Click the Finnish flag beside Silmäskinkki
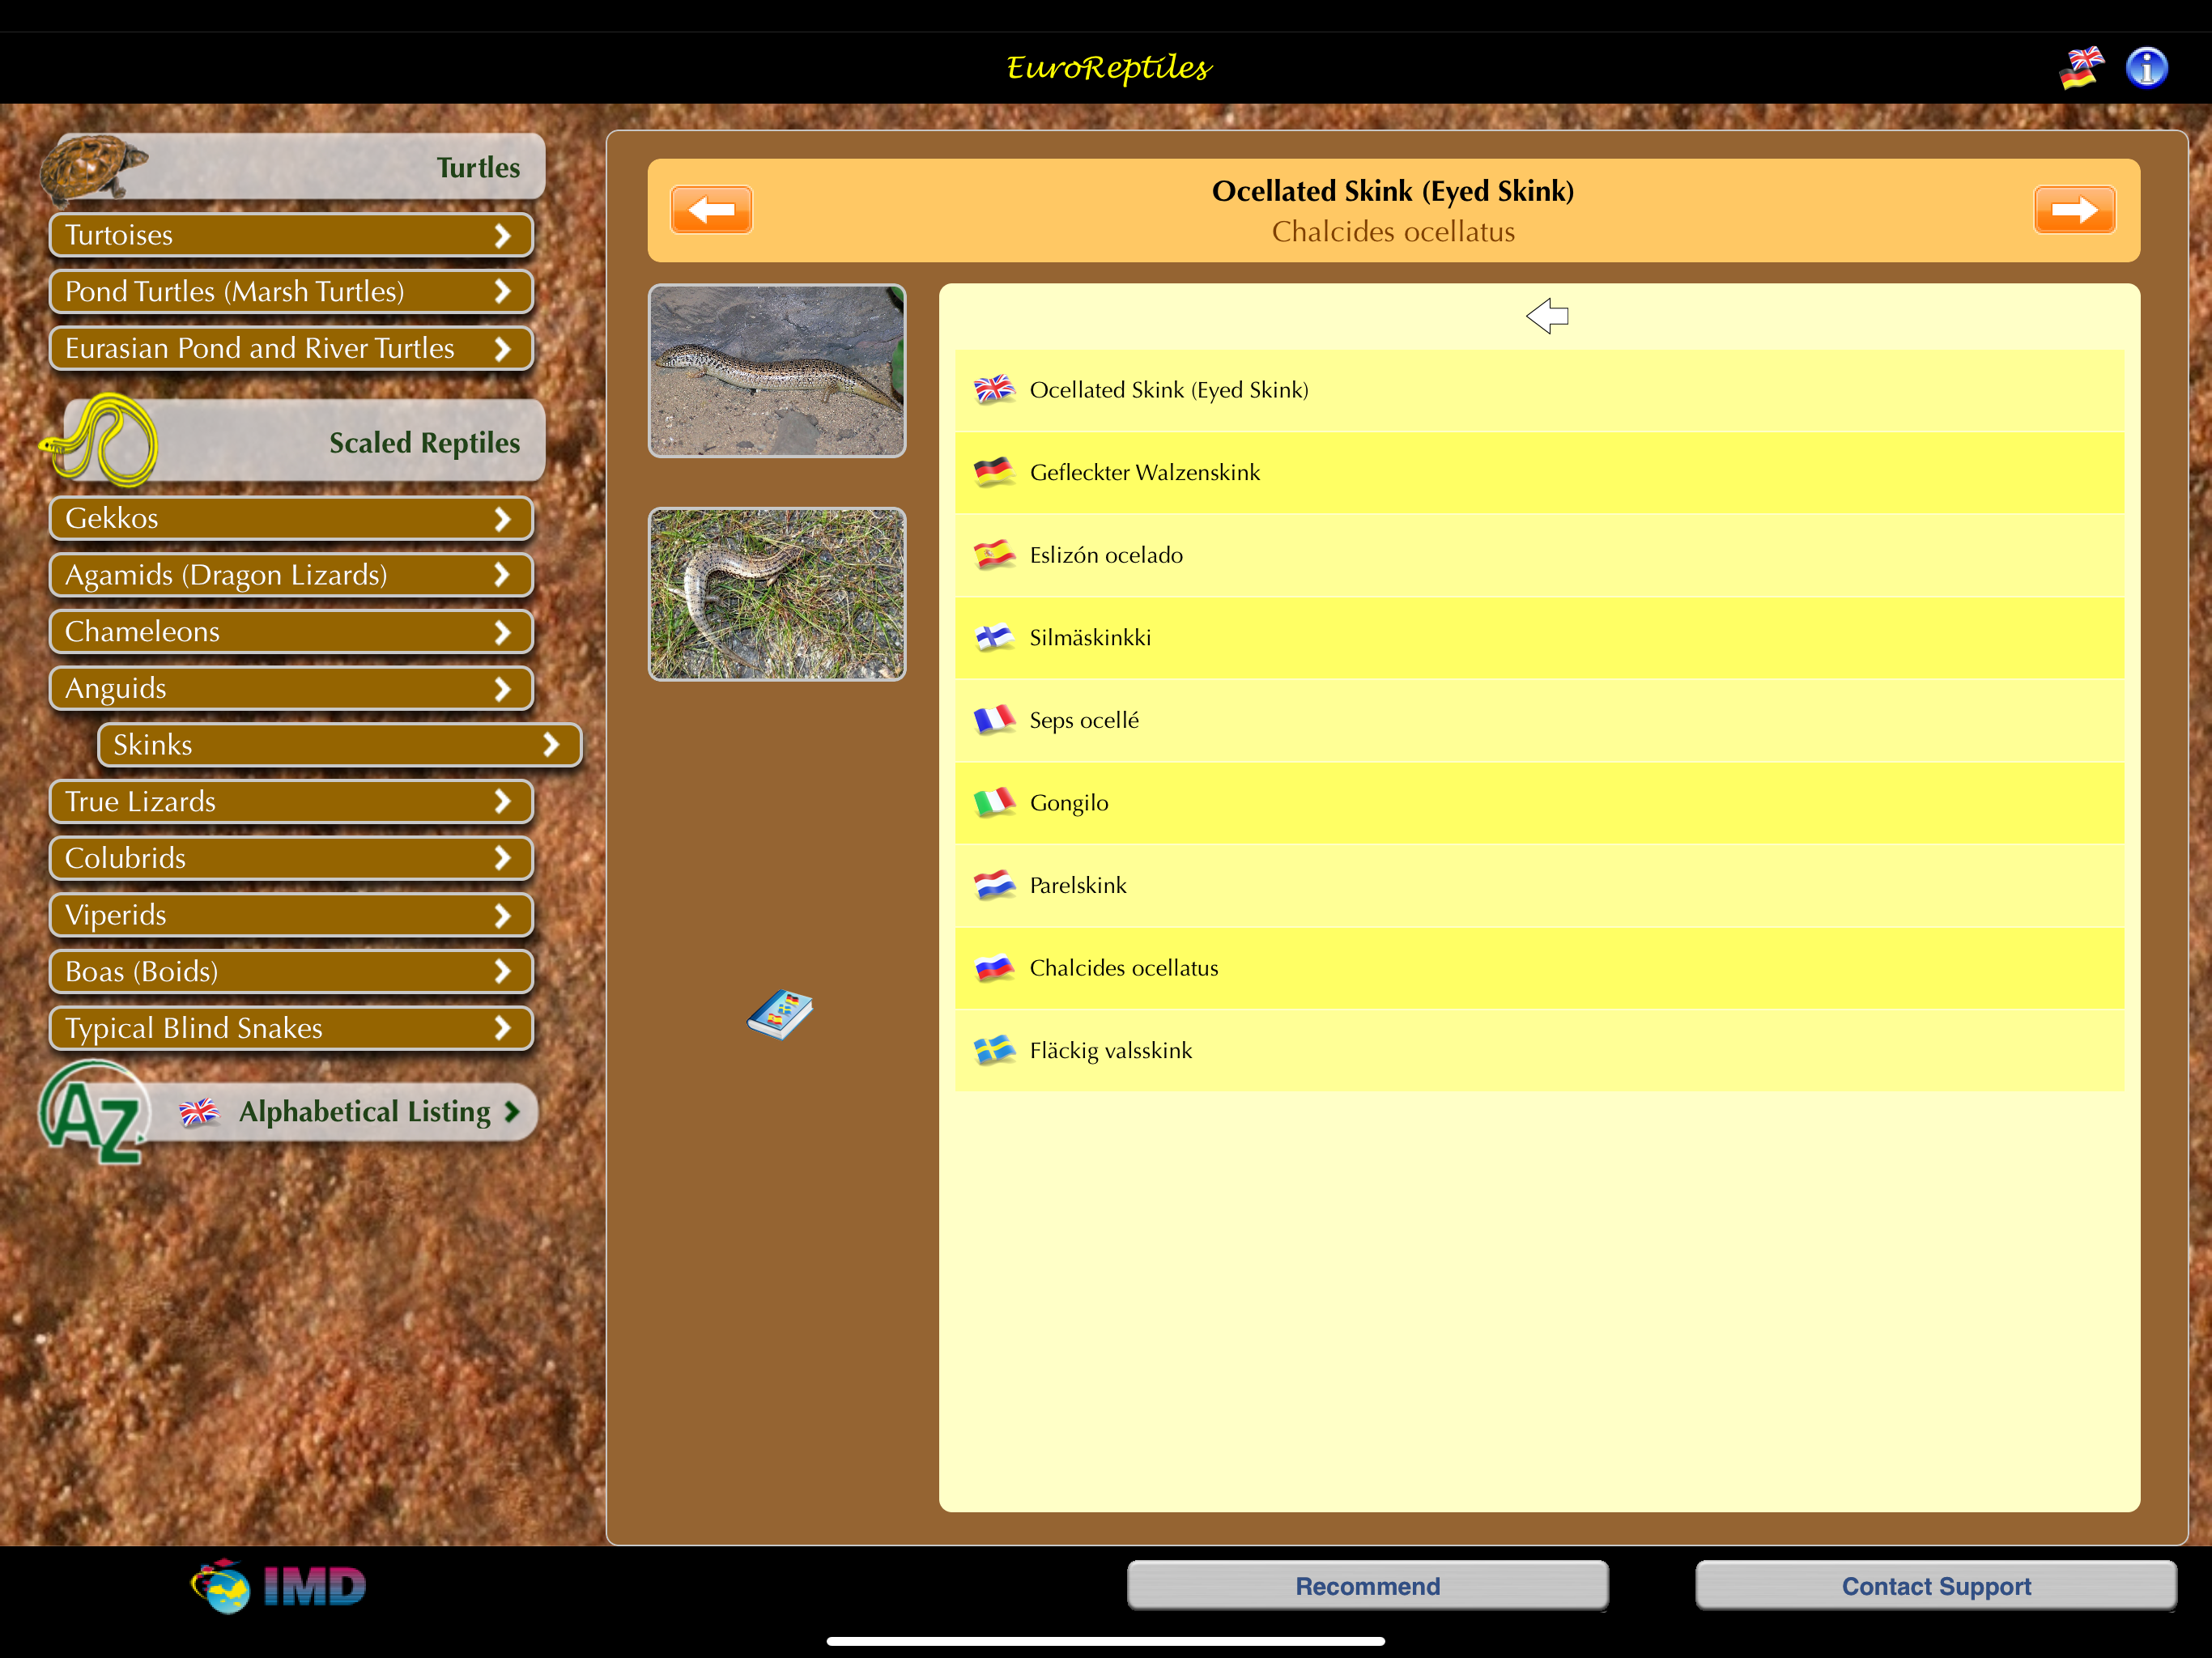Image resolution: width=2212 pixels, height=1658 pixels. pos(994,637)
